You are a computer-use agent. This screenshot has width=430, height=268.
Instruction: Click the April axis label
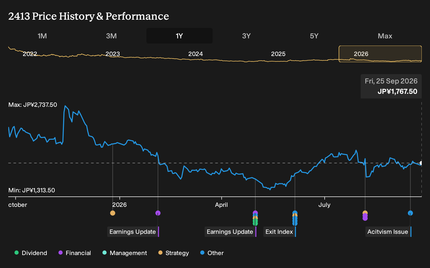[221, 205]
